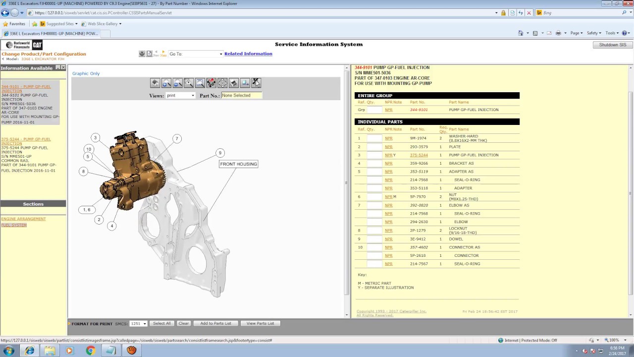Select the pan arrows tool

[x=222, y=83]
